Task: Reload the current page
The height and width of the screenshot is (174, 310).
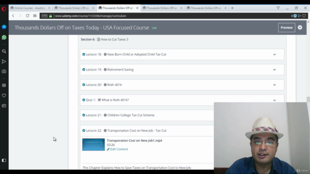Action: pyautogui.click(x=28, y=16)
